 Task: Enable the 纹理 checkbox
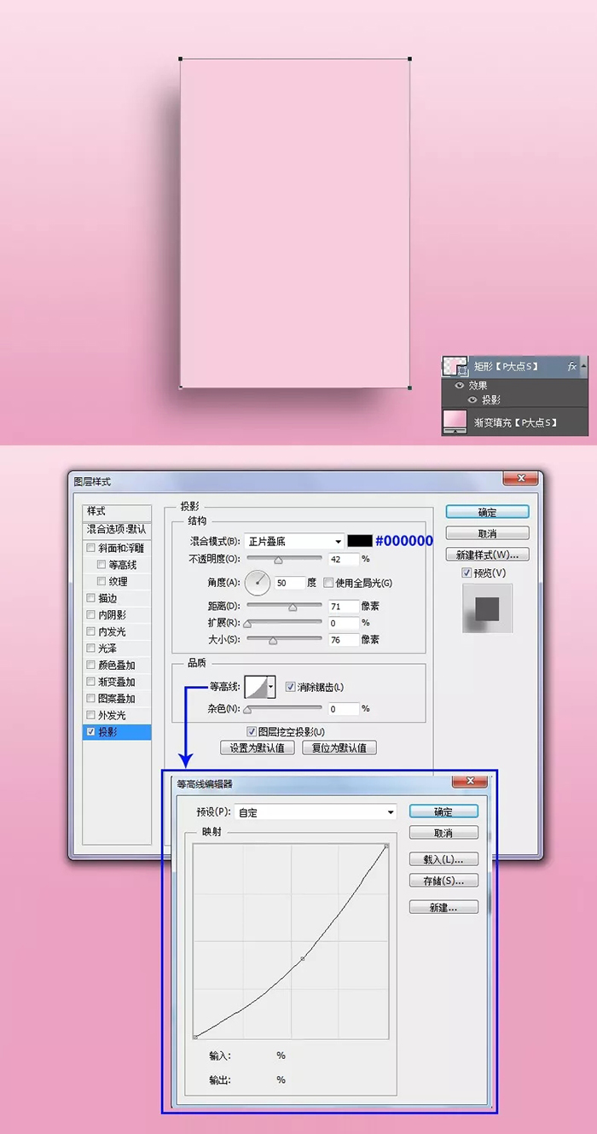(x=101, y=581)
